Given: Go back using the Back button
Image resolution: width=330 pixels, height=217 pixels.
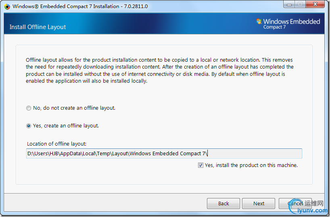Looking at the screenshot, I should click(x=223, y=204).
